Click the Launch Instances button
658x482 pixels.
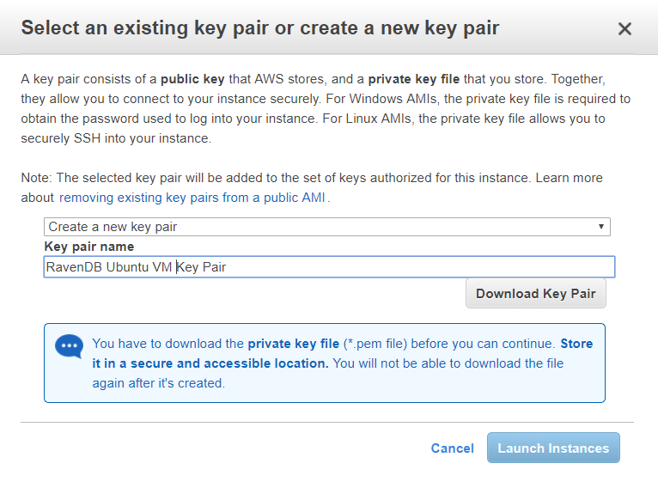point(553,448)
